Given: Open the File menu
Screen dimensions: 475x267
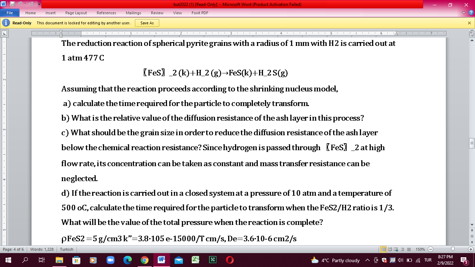Looking at the screenshot, I should 10,13.
